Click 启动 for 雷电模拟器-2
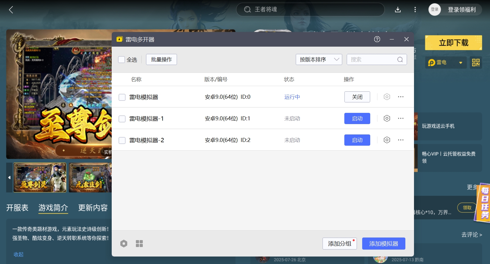 pyautogui.click(x=357, y=140)
